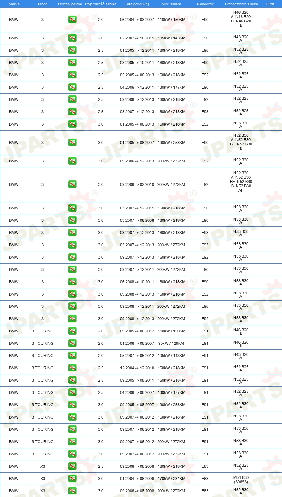Click power 130kW / 177KM in 3 Touring row
The height and width of the screenshot is (497, 282).
pos(171,392)
